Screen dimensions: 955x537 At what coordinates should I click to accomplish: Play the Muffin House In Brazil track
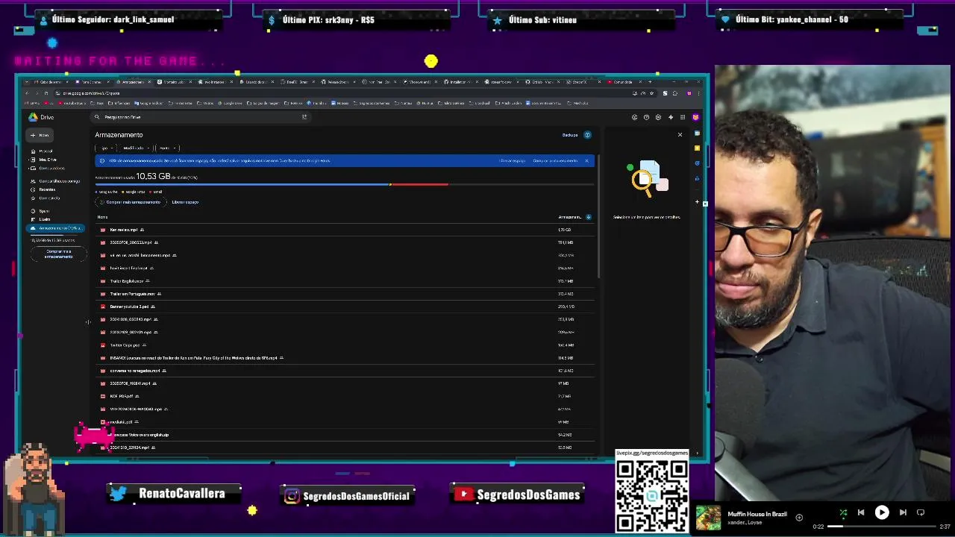tap(882, 512)
